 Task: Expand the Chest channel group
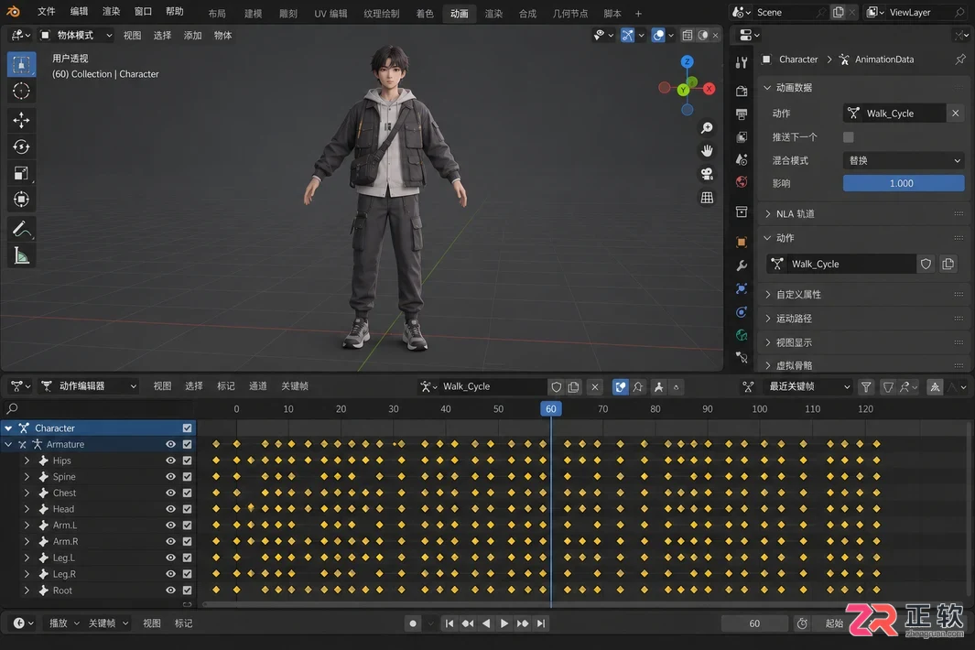[x=27, y=493]
